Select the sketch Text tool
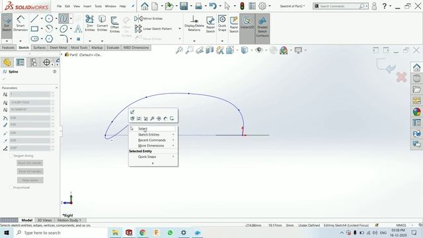This screenshot has height=238, width=423. tap(78, 28)
